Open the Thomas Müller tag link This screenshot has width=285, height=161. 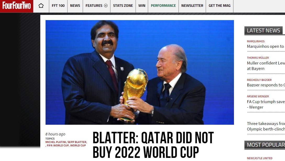258,58
